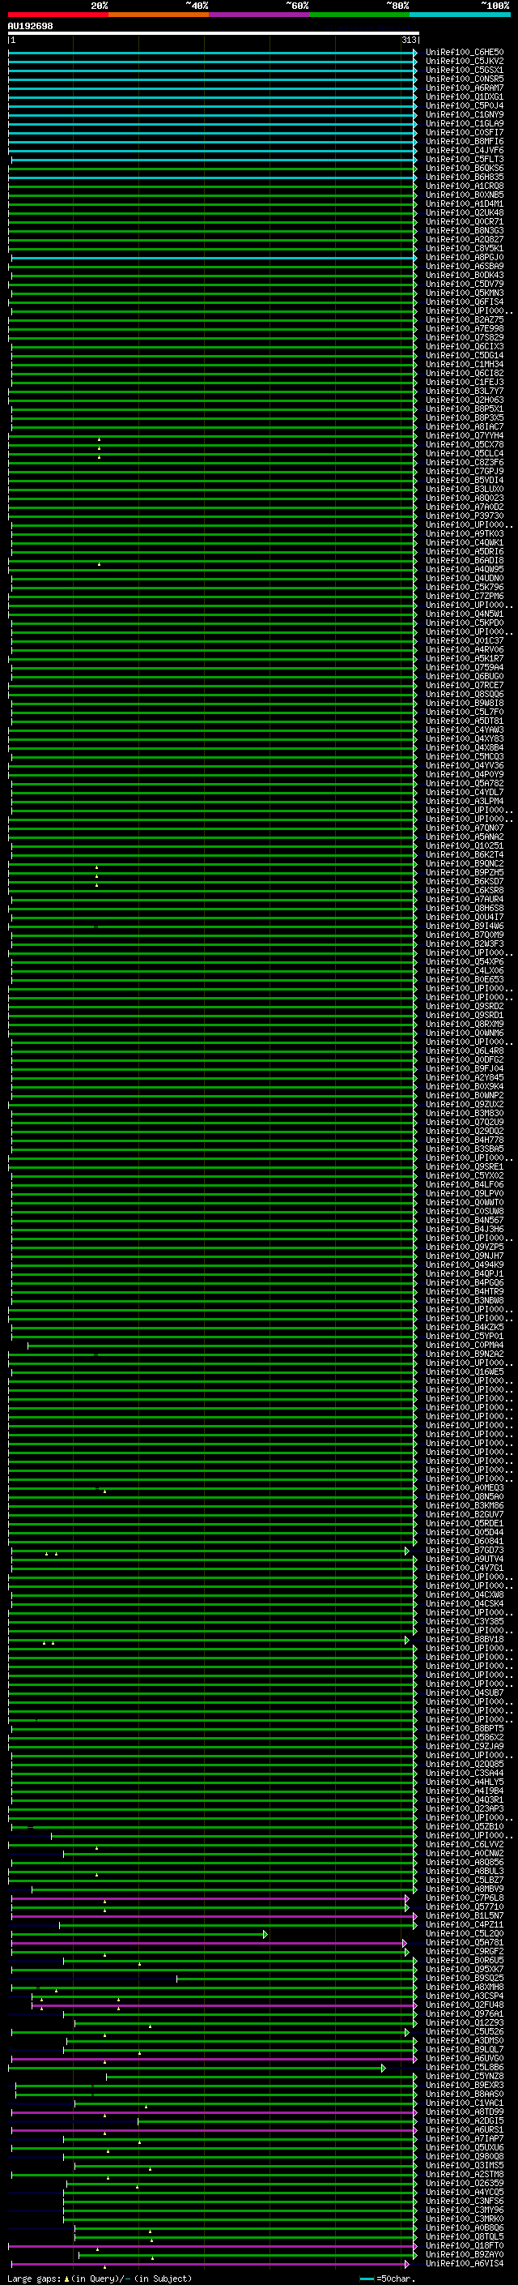
Task: Open hit UniRef100_C0NSR5
Action: tap(465, 79)
